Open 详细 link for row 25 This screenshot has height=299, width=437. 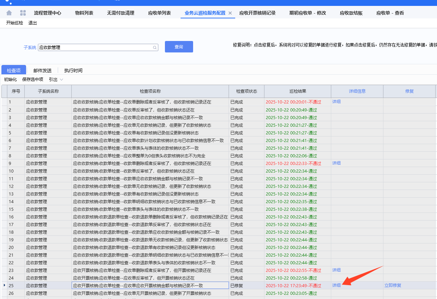point(336,285)
